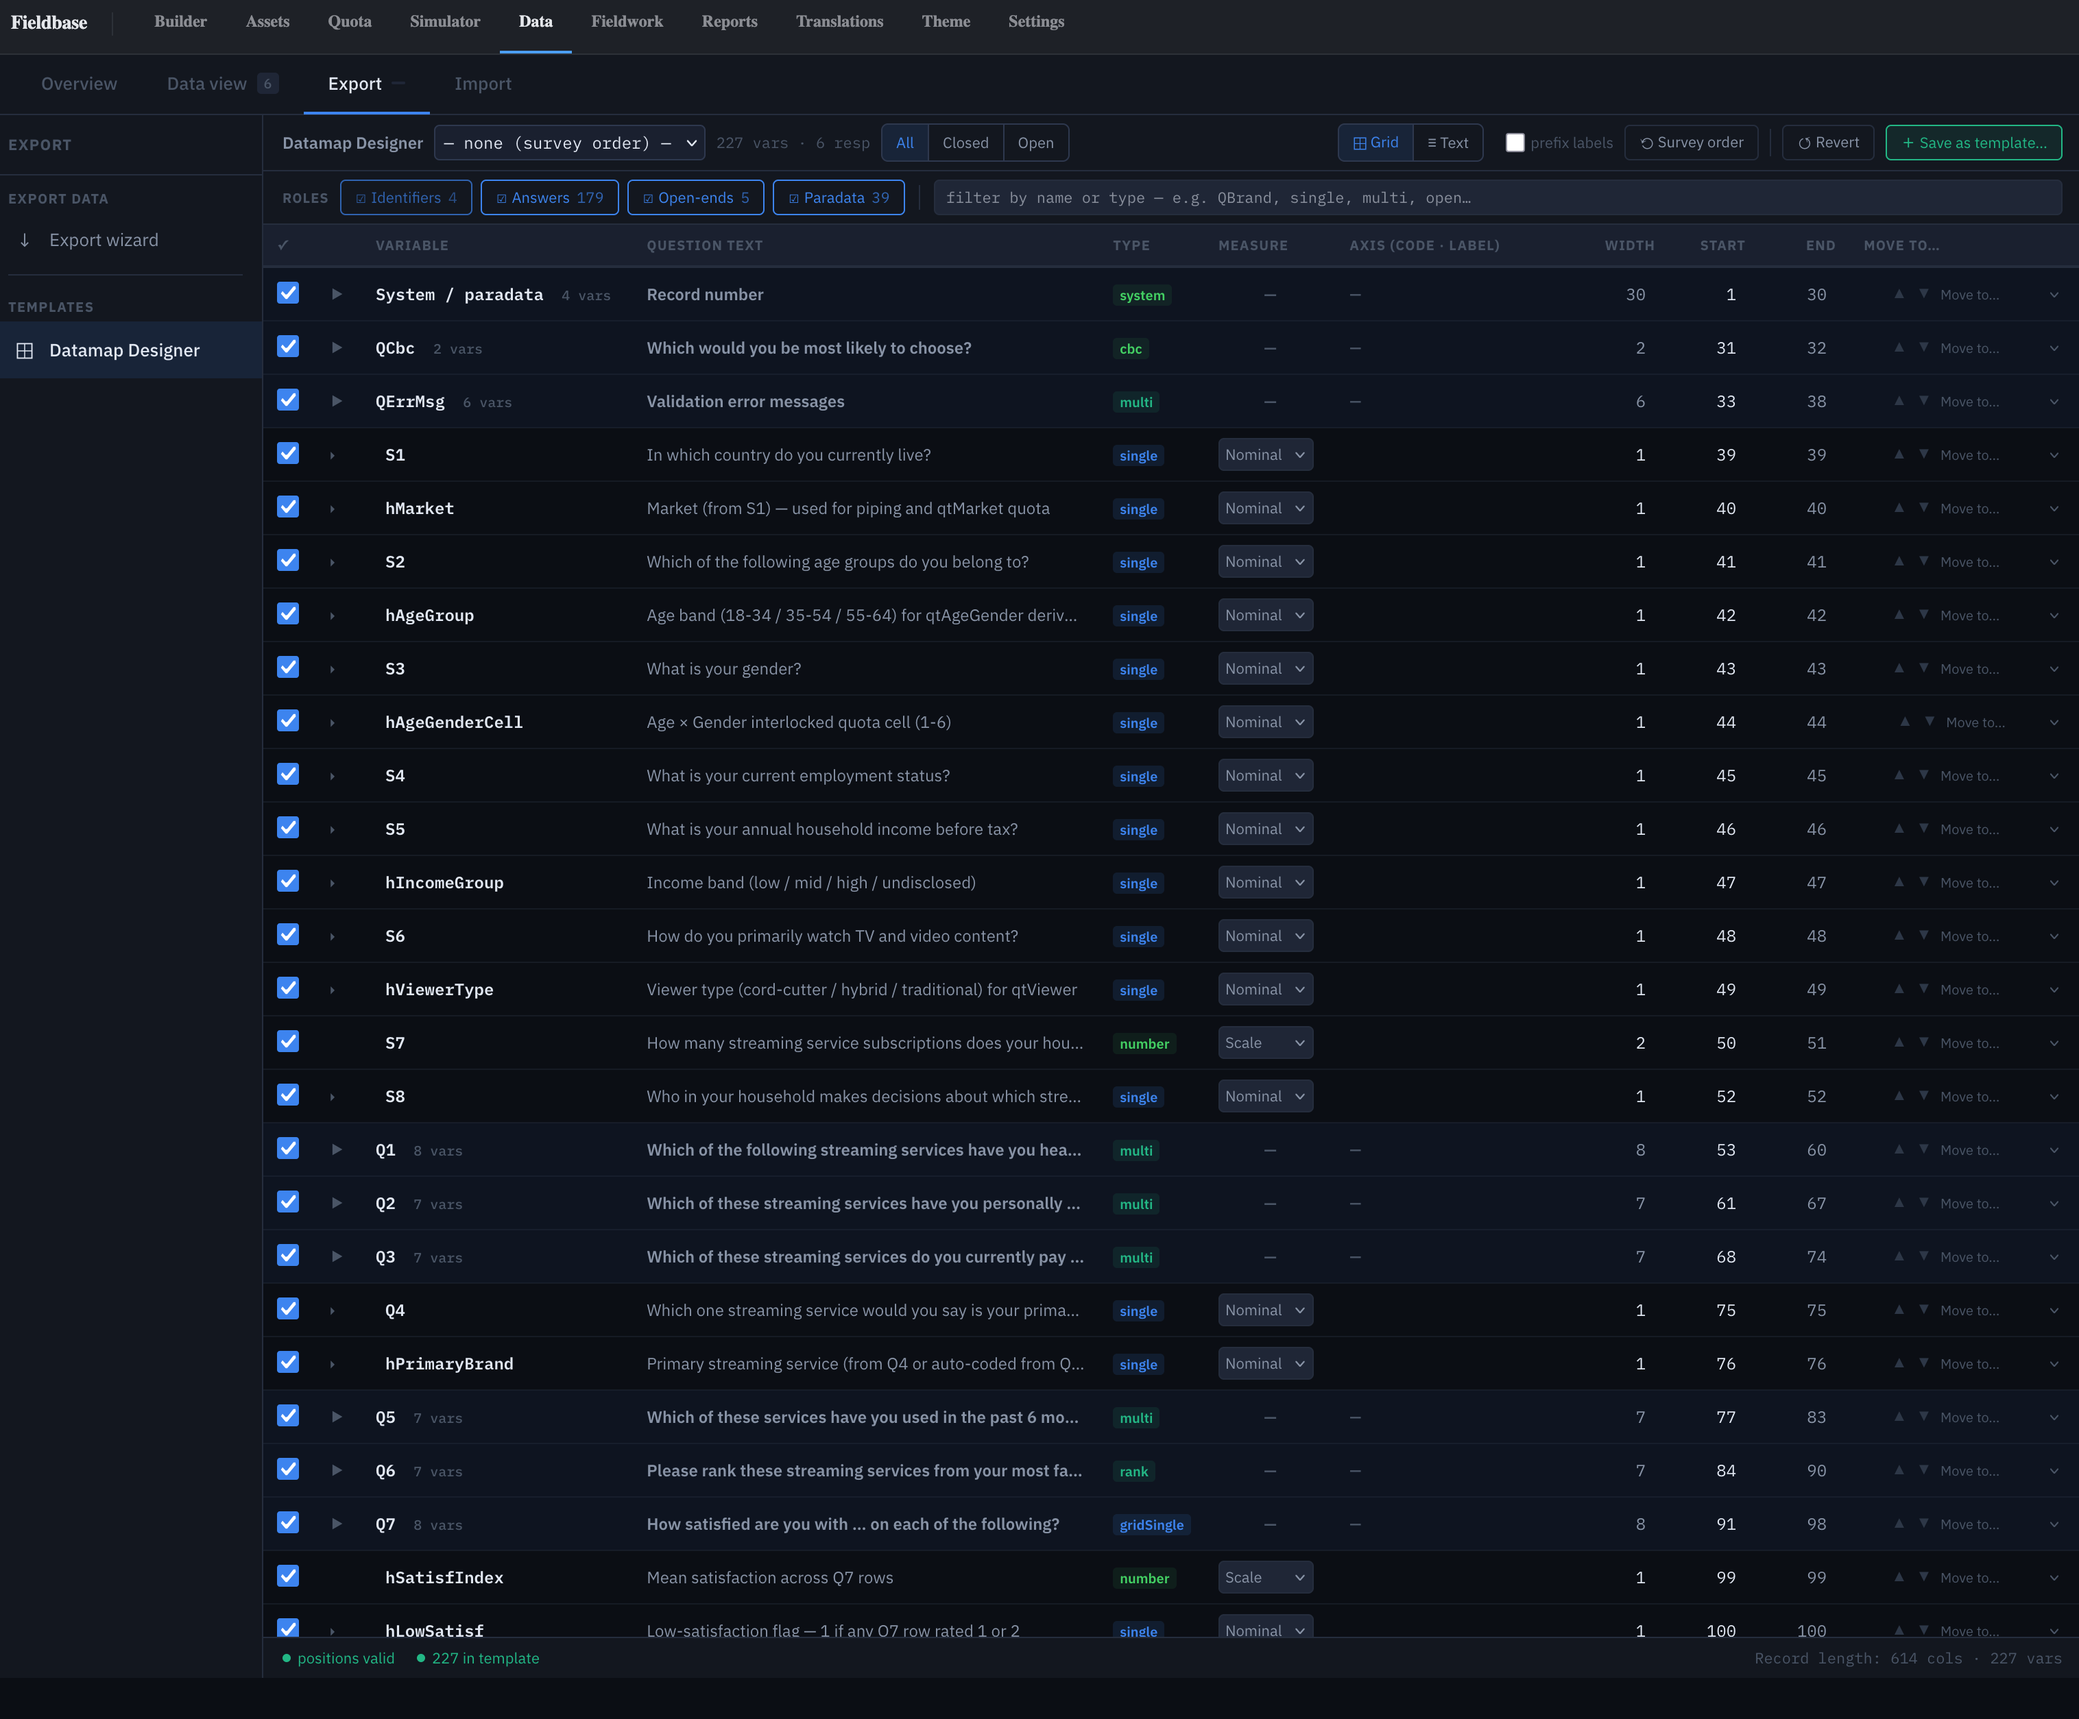Viewport: 2079px width, 1719px height.
Task: Move hMarket row up with triangle icon
Action: [x=1899, y=508]
